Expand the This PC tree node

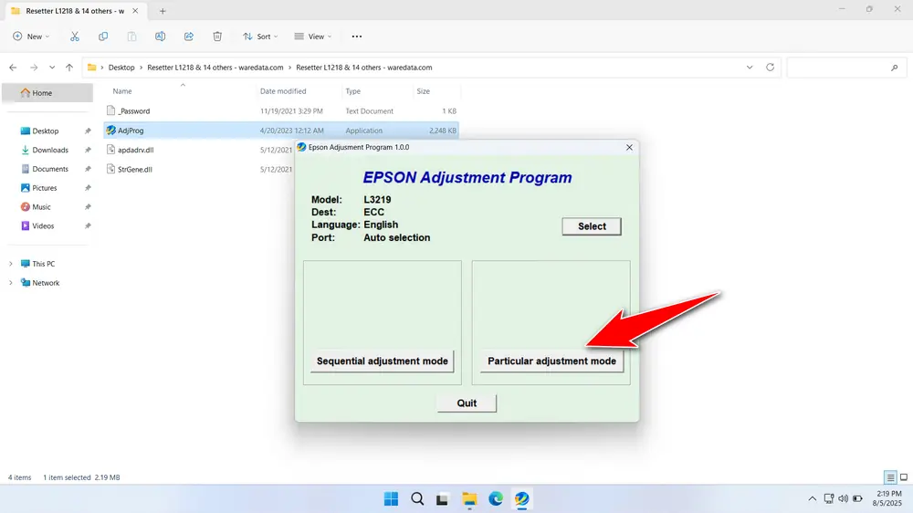10,264
